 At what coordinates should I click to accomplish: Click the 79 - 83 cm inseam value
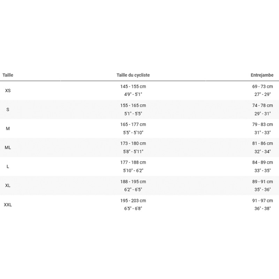click(x=263, y=125)
